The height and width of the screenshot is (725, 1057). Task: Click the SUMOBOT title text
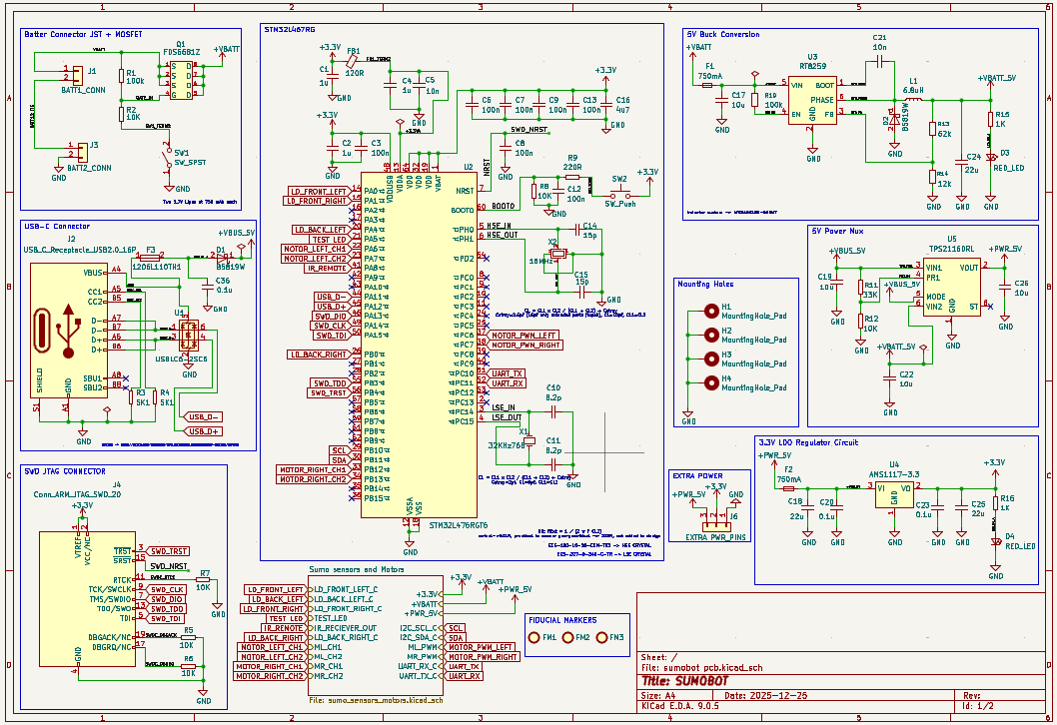(x=684, y=681)
